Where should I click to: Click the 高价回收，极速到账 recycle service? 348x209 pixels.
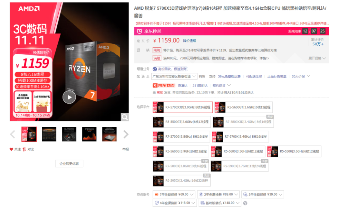pos(170,69)
